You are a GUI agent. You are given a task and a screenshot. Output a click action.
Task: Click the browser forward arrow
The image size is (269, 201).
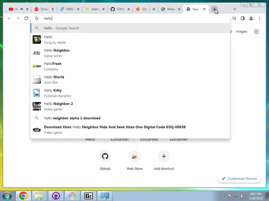point(18,18)
